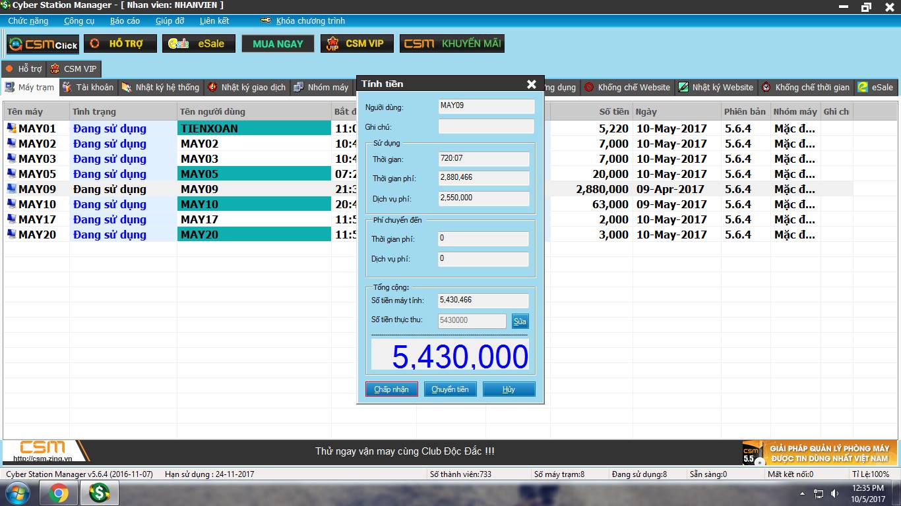This screenshot has height=506, width=901.
Task: Close the Tính tiền dialog
Action: pos(532,84)
